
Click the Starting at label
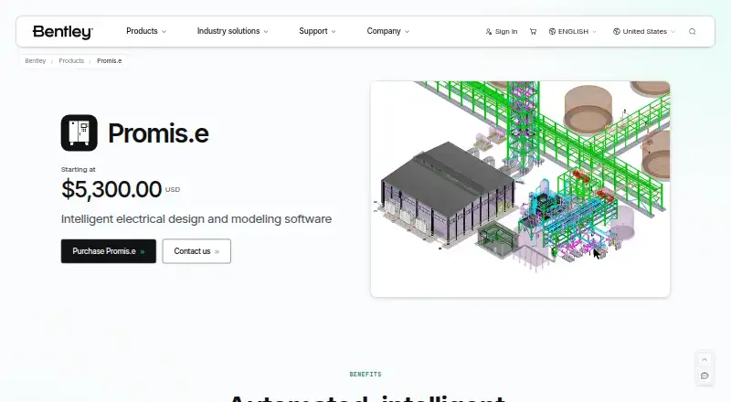point(79,169)
